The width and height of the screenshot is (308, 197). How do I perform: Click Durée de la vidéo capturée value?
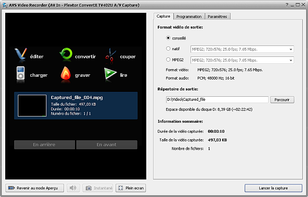[216, 131]
